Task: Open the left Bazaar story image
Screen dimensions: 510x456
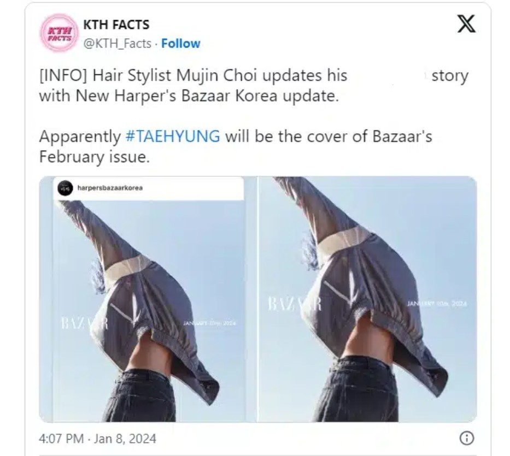Action: coord(148,299)
